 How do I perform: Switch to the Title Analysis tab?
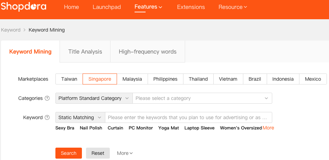tap(85, 52)
